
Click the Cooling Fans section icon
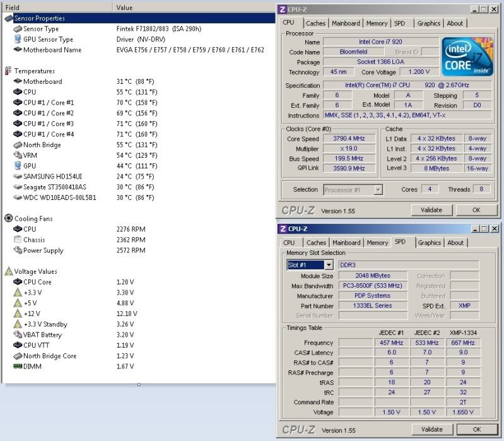click(9, 218)
